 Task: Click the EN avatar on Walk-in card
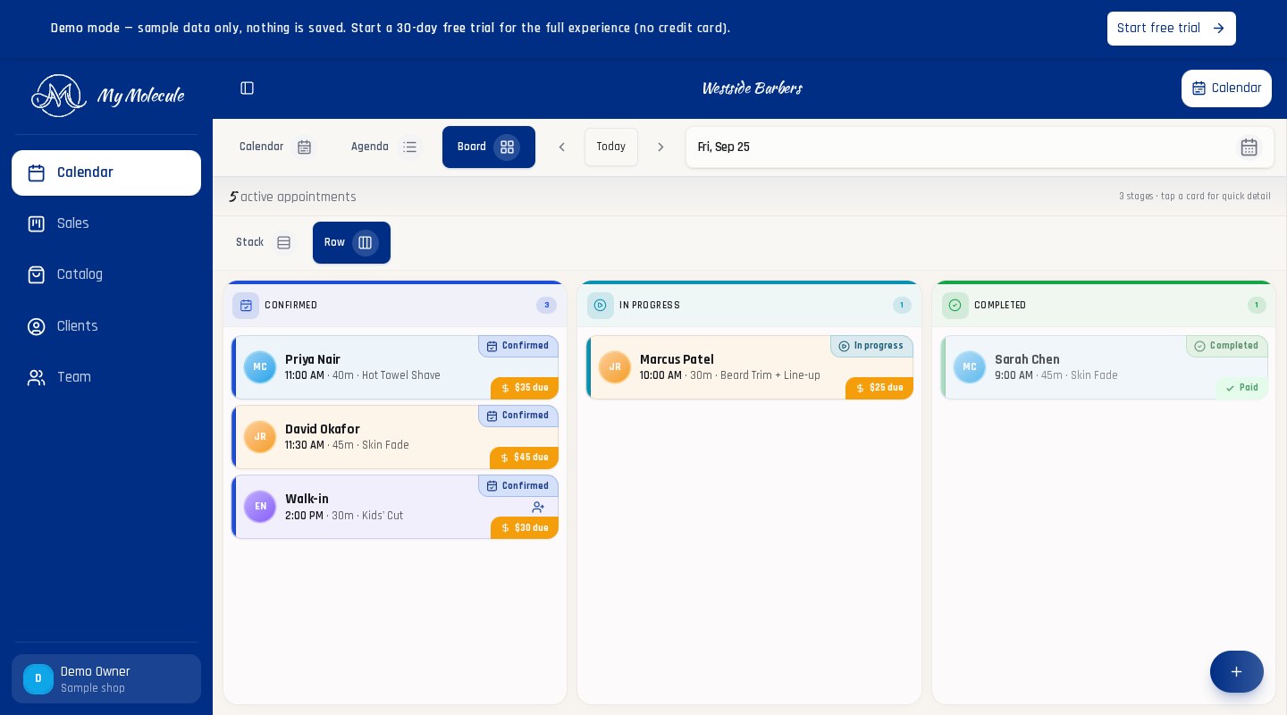260,507
